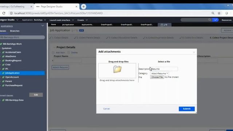The image size is (233, 131).
Task: Click the RBI-BankApp-Work search field
Action: point(22,37)
